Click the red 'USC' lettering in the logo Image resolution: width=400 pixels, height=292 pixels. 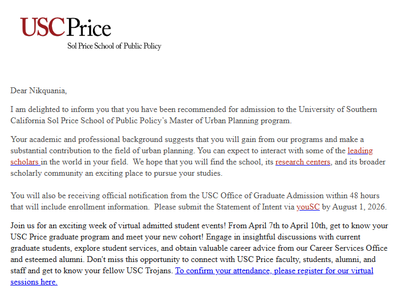(42, 27)
